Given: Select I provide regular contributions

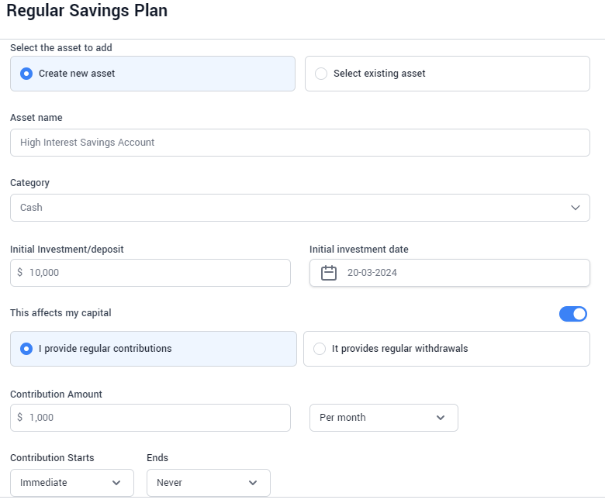Looking at the screenshot, I should click(153, 349).
